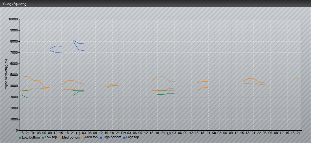
Task: Click the 7000 y-axis label
Action: tap(14, 52)
